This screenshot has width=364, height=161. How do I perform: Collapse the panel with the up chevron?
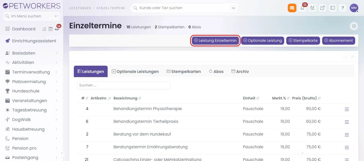coord(346,56)
